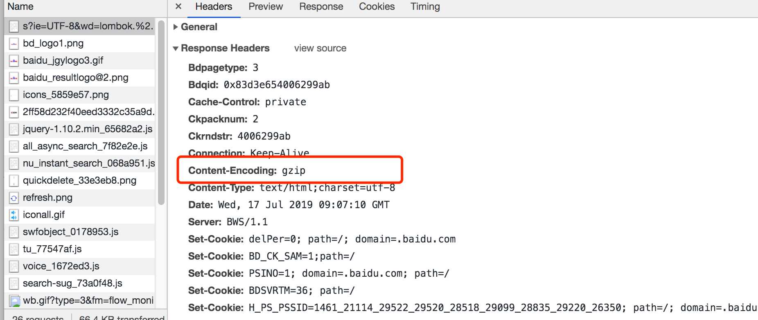Select refresh.png request
The height and width of the screenshot is (320, 758).
pos(79,198)
